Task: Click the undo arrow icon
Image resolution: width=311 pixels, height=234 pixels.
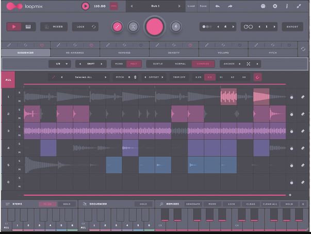Action: point(218,6)
